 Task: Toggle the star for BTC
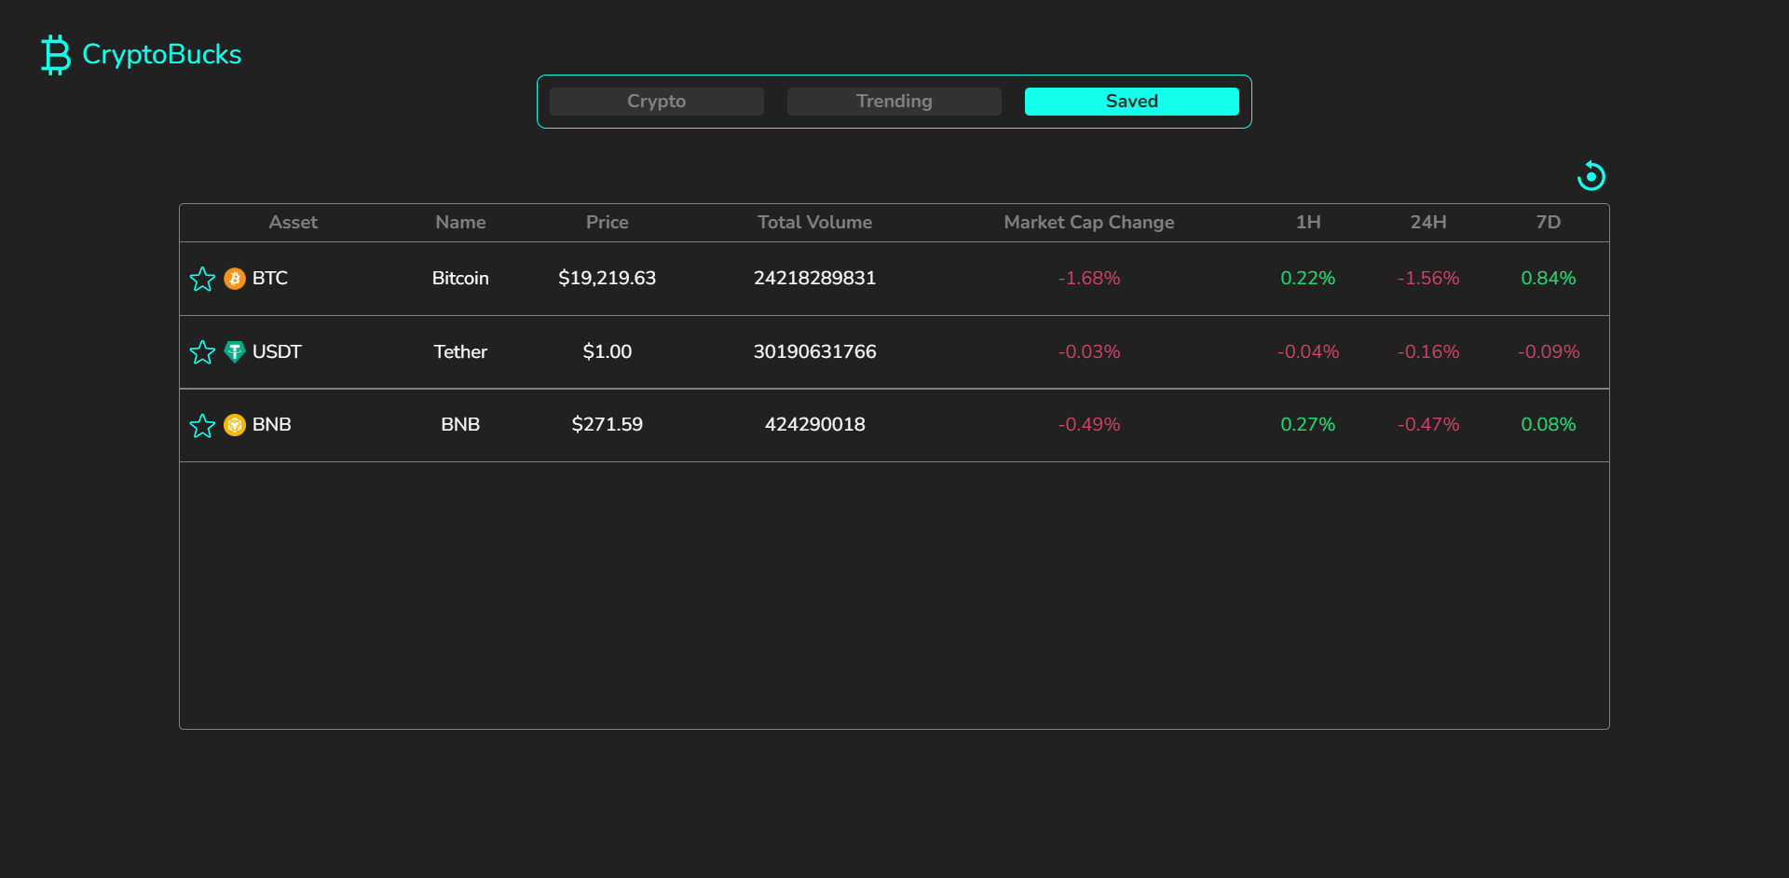click(202, 279)
